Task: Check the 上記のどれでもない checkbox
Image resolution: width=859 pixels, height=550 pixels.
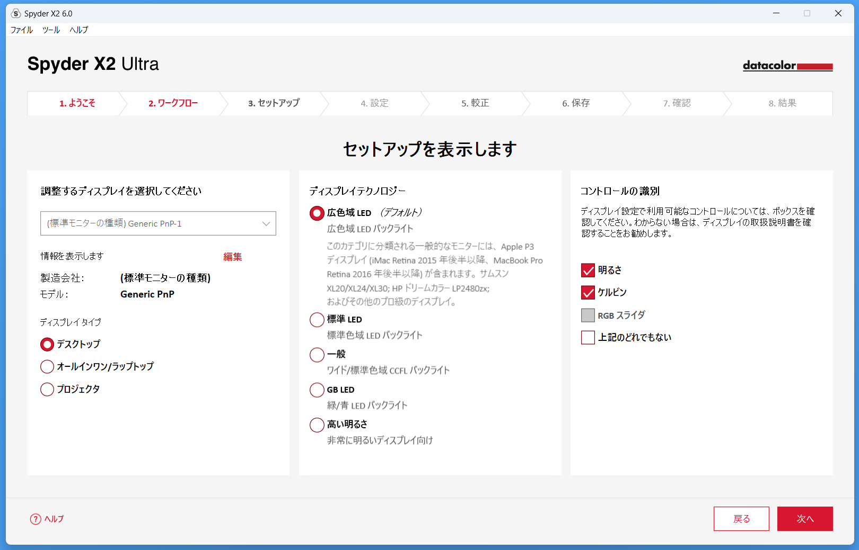Action: point(588,338)
